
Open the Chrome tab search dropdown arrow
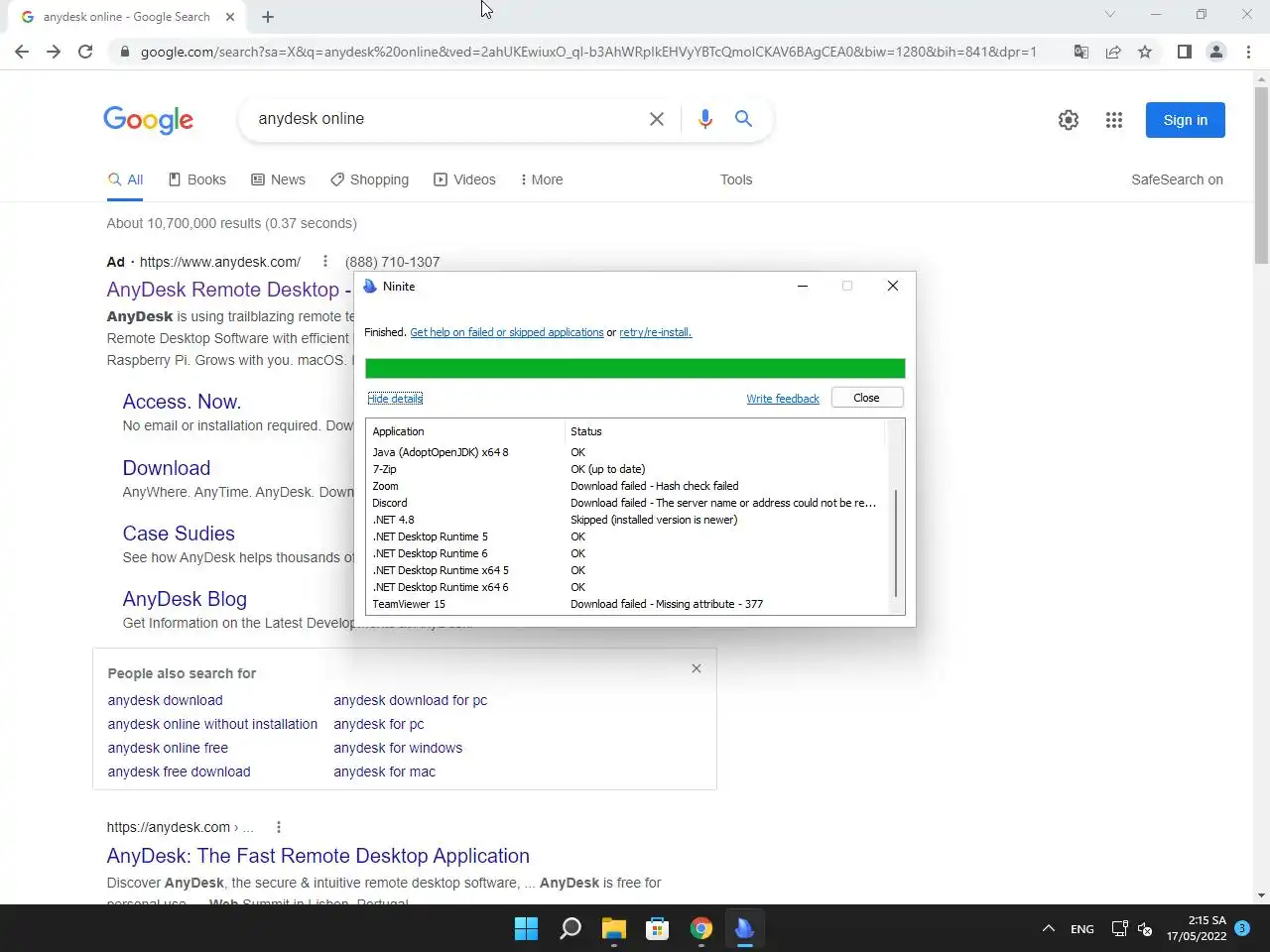pyautogui.click(x=1110, y=14)
